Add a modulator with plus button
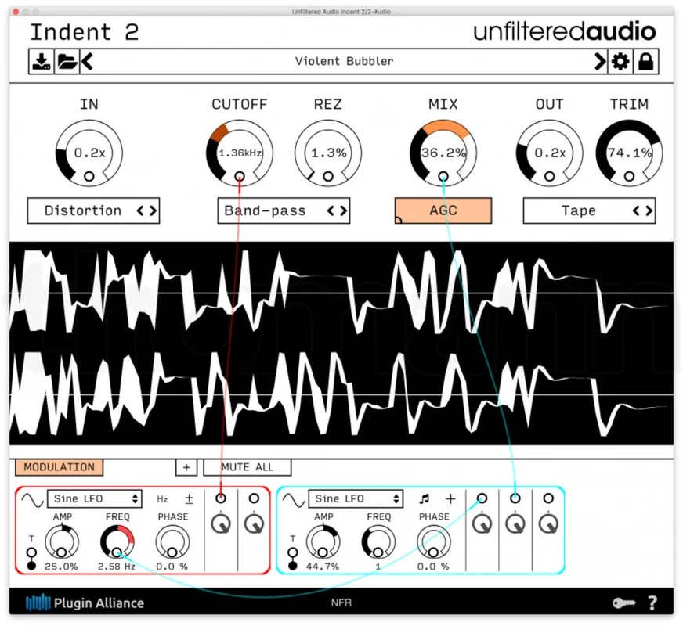Screen dimensions: 683x626 coord(186,467)
